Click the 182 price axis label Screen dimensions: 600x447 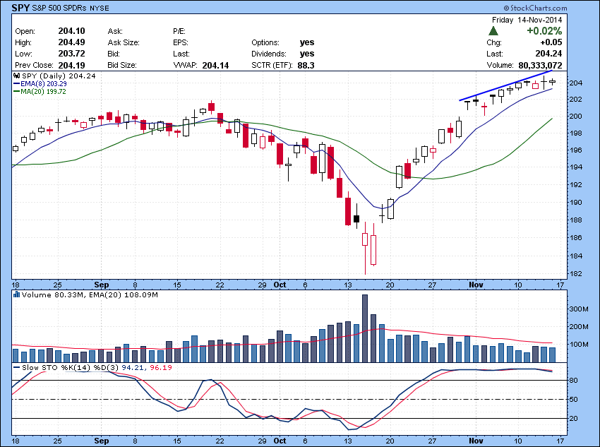(x=577, y=273)
